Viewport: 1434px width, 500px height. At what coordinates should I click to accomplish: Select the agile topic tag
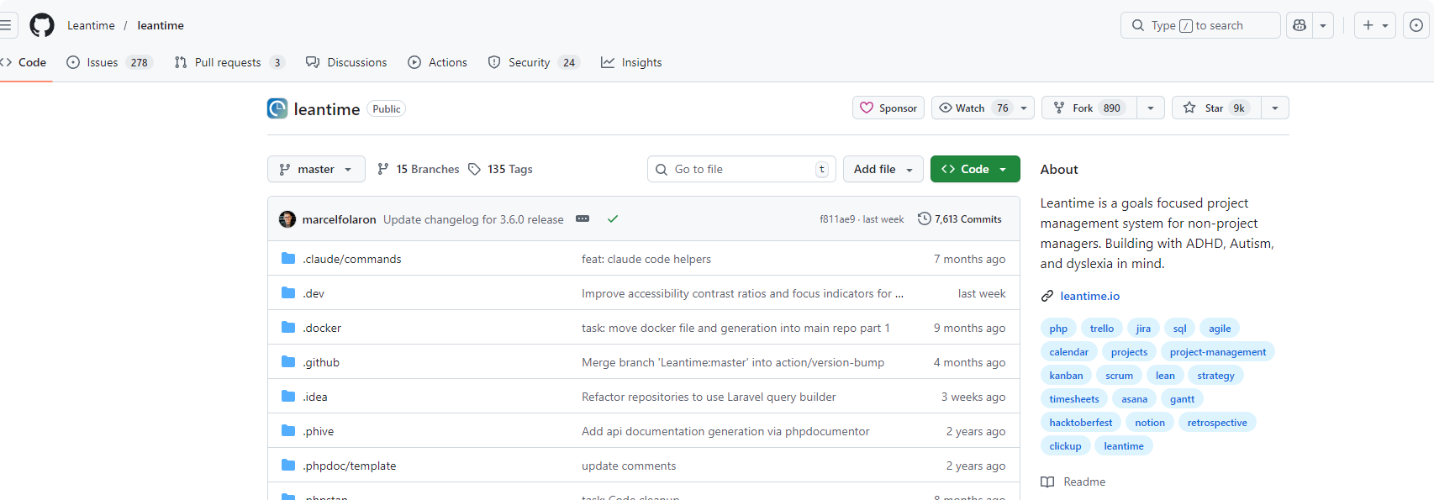1220,329
